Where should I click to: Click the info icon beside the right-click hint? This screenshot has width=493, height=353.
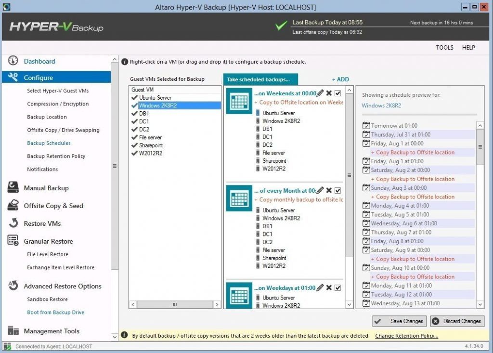[x=125, y=62]
